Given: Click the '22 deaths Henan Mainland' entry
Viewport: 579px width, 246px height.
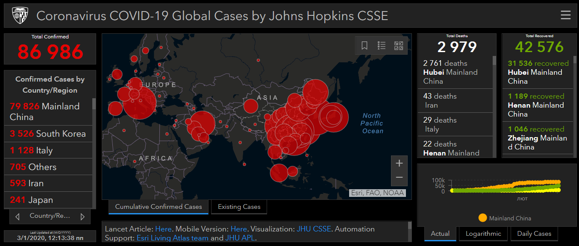Looking at the screenshot, I should pos(455,148).
